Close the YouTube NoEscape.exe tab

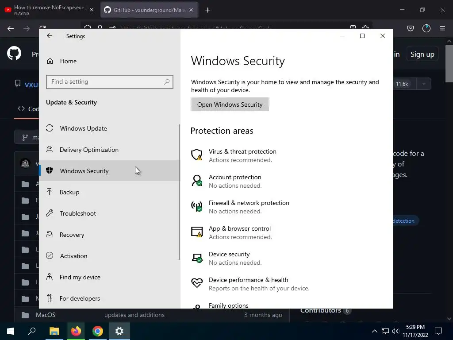(x=92, y=10)
